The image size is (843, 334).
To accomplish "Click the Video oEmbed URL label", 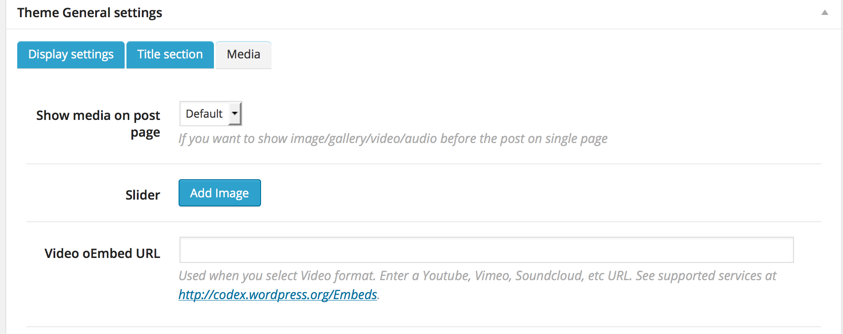I will (102, 253).
